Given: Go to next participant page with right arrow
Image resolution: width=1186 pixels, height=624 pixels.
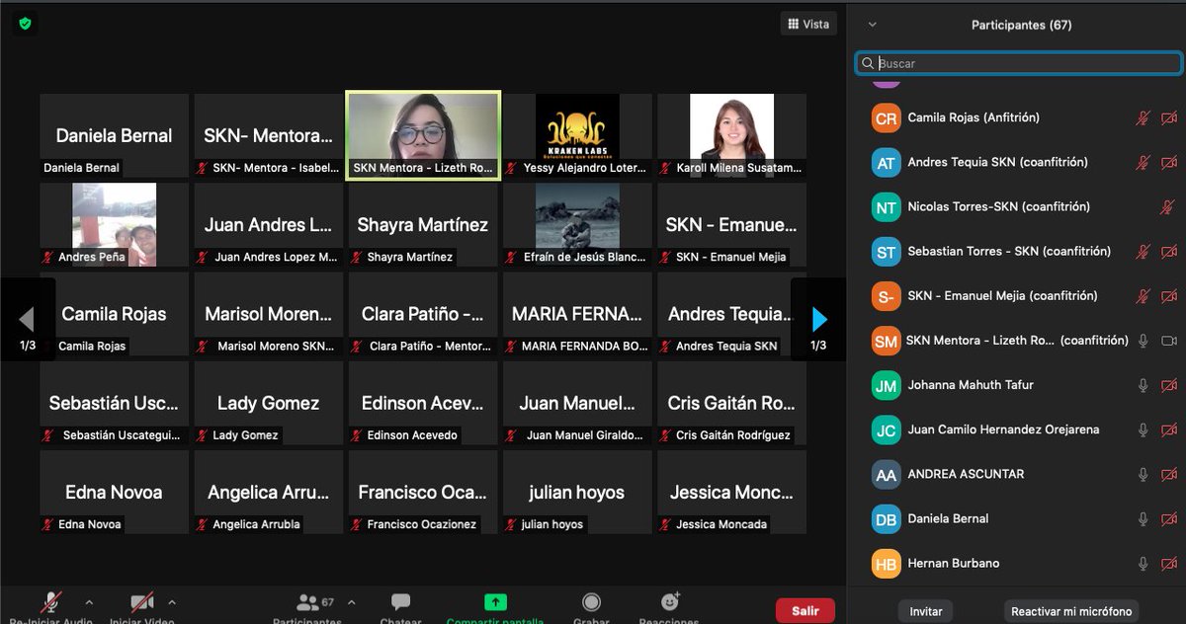Looking at the screenshot, I should click(819, 319).
